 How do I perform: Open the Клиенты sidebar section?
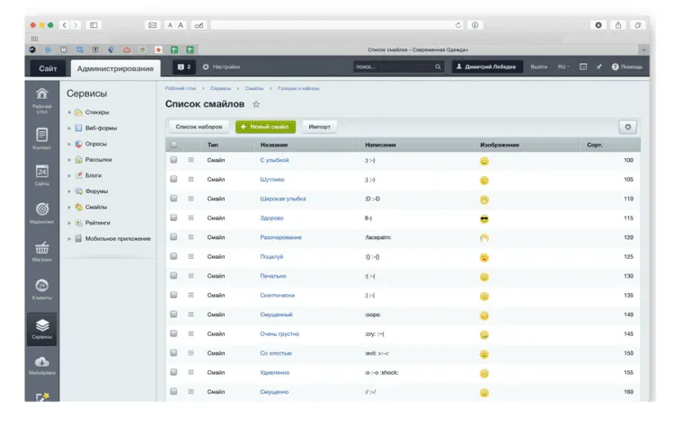(x=41, y=289)
